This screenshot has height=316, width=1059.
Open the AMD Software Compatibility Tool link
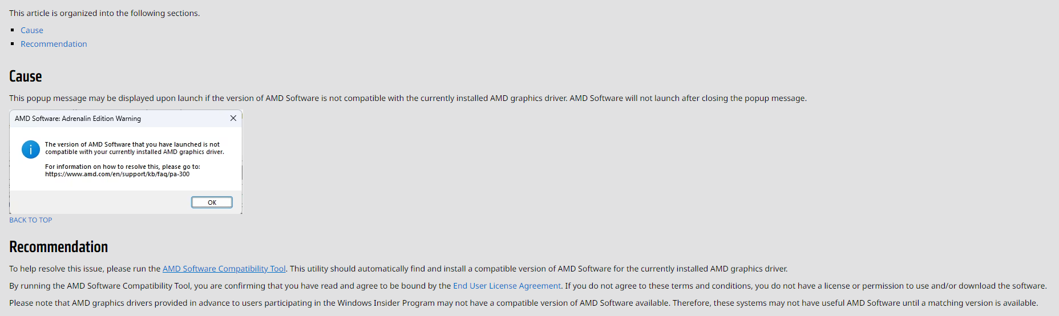point(224,269)
